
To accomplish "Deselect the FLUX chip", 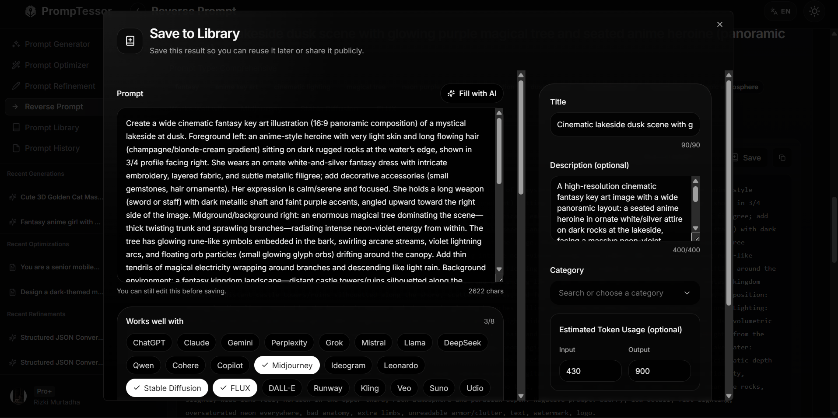I will point(235,388).
